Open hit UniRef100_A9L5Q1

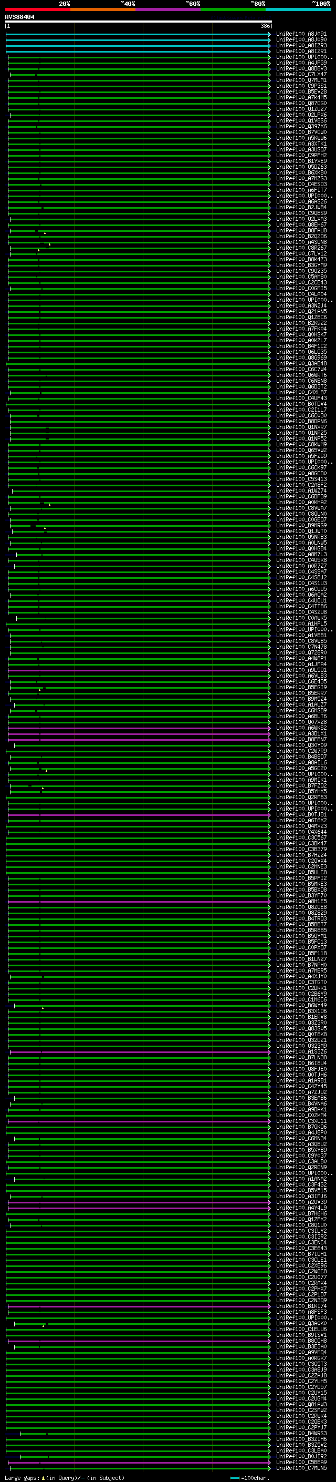(301, 670)
